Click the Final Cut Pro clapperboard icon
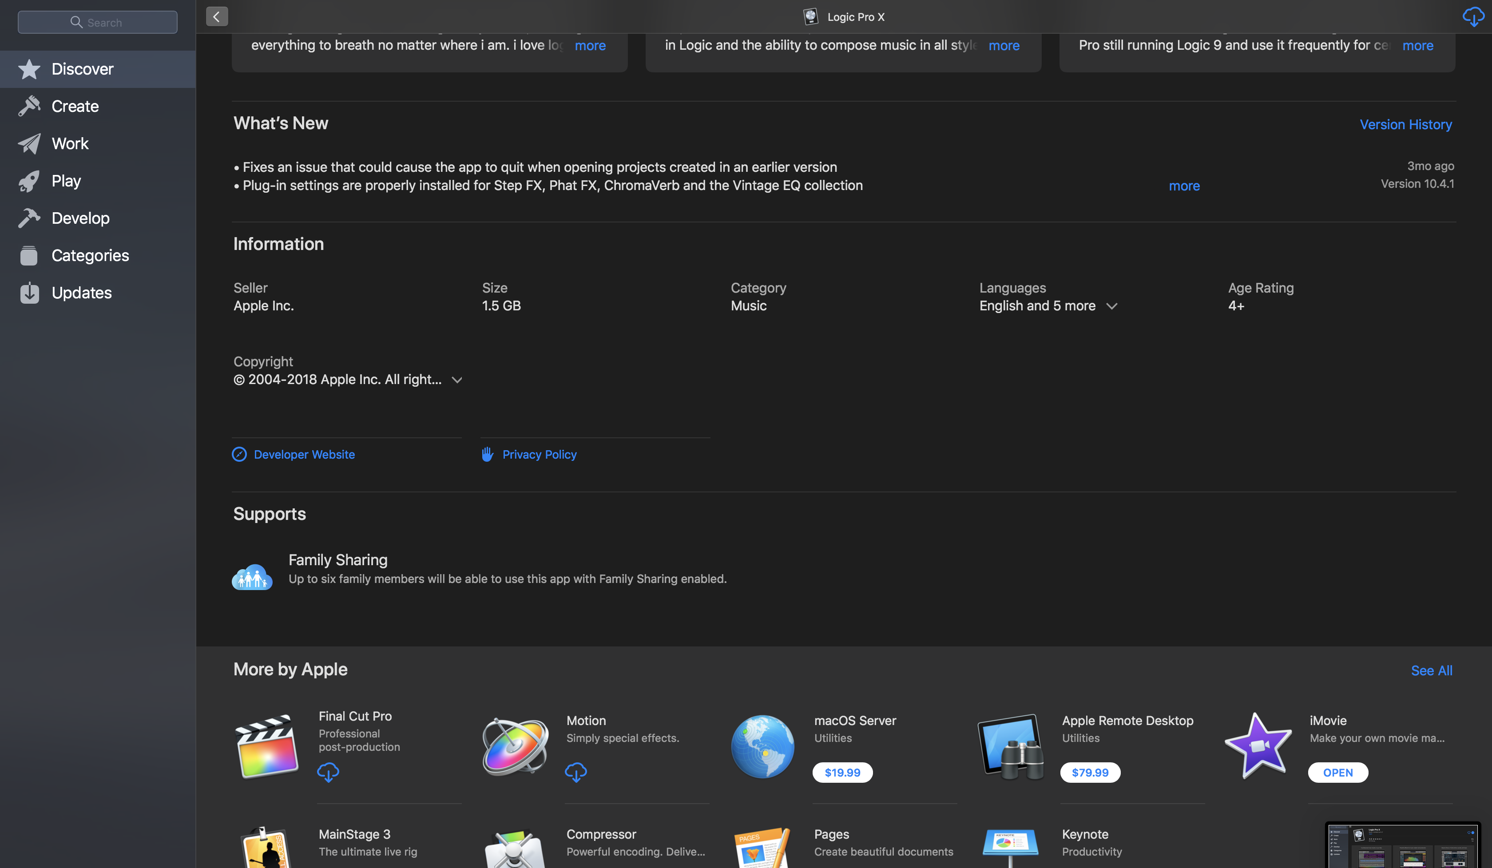 coord(267,747)
